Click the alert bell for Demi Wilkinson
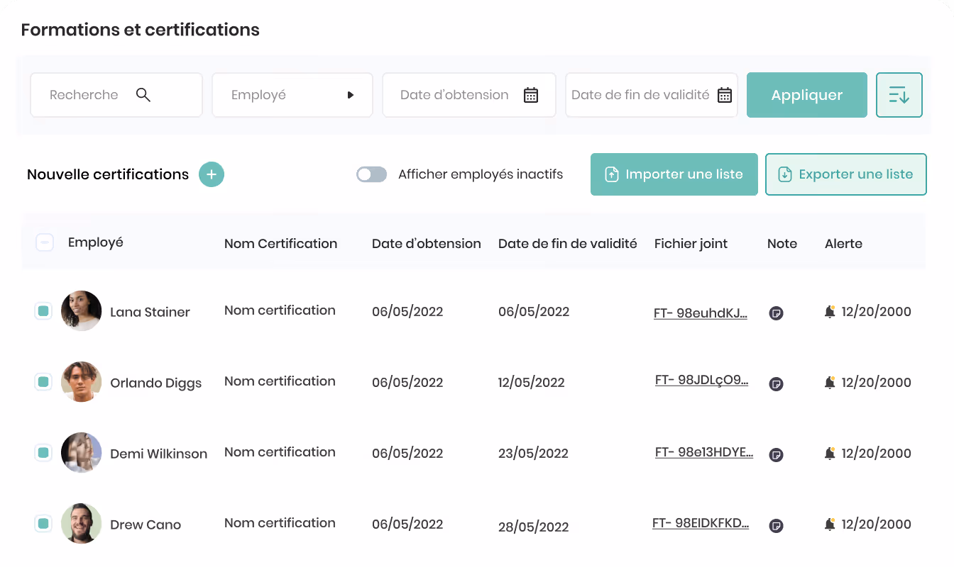The height and width of the screenshot is (567, 954). click(830, 453)
